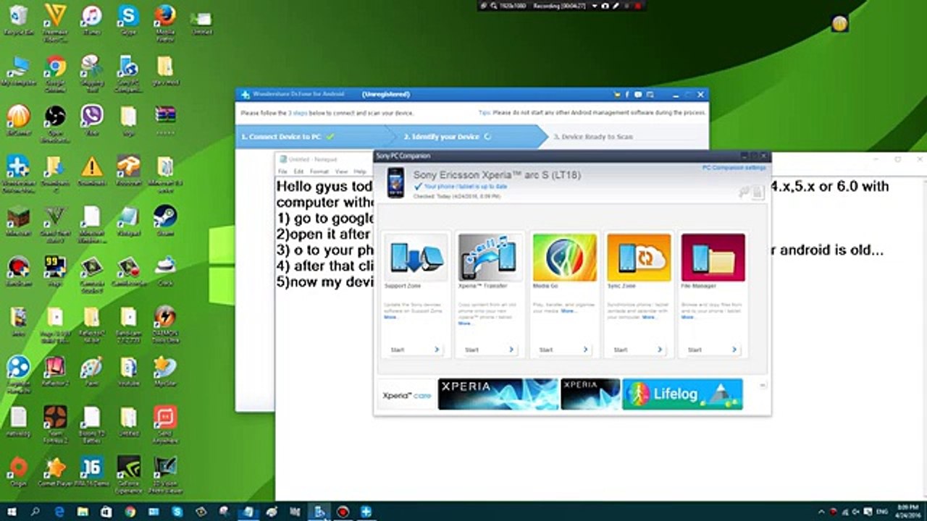Image resolution: width=927 pixels, height=521 pixels.
Task: Open Microsoft Edge from the taskbar
Action: click(59, 512)
